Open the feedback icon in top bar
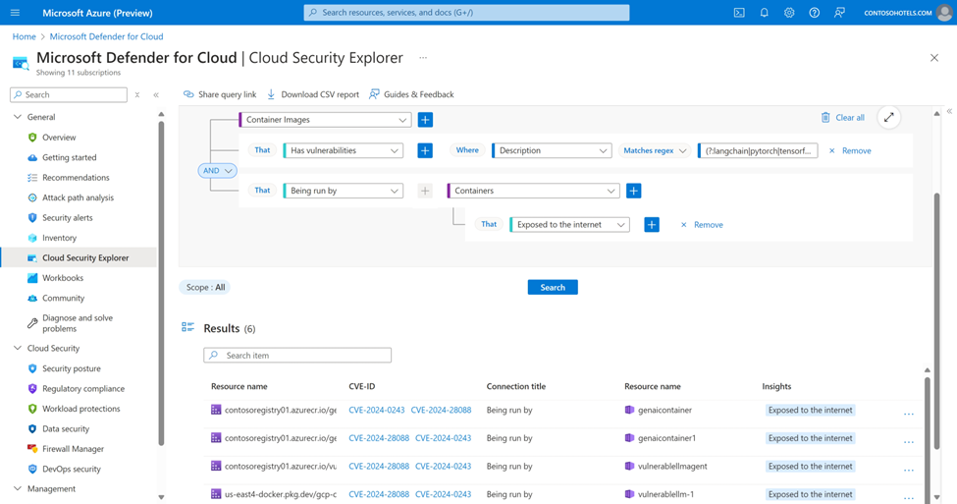 pos(840,12)
